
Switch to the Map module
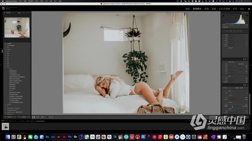tap(206, 9)
